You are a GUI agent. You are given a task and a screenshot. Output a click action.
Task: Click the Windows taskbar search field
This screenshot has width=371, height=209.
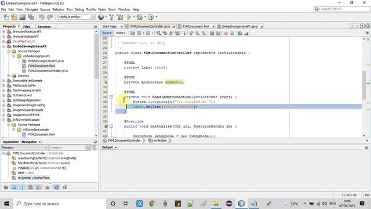coord(59,204)
